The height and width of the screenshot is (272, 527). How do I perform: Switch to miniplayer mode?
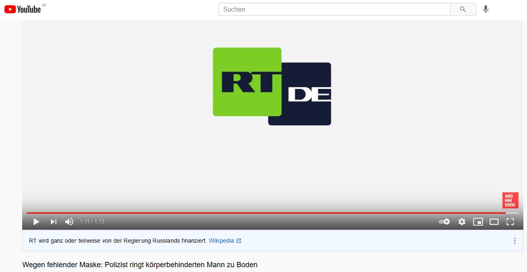pos(478,222)
